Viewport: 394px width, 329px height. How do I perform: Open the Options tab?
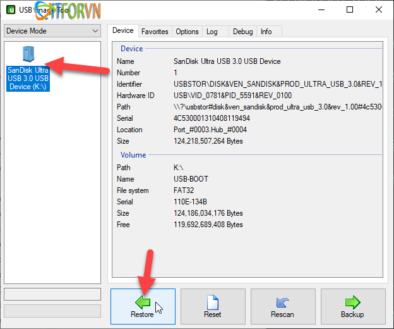(187, 31)
